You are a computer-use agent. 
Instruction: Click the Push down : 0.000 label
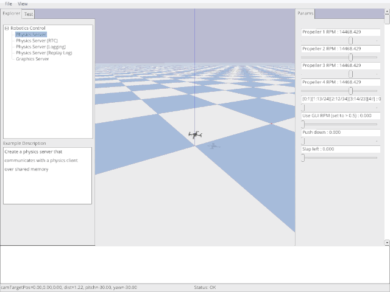click(341, 133)
